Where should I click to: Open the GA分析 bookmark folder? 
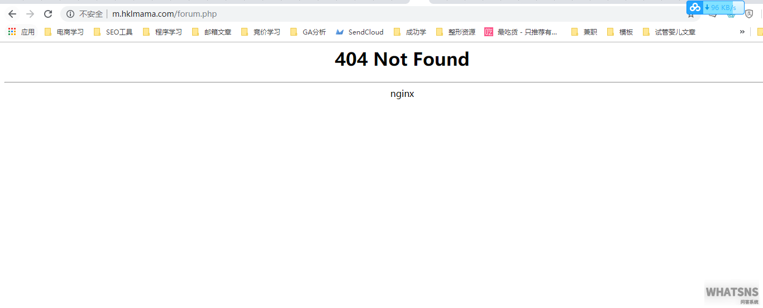click(308, 32)
